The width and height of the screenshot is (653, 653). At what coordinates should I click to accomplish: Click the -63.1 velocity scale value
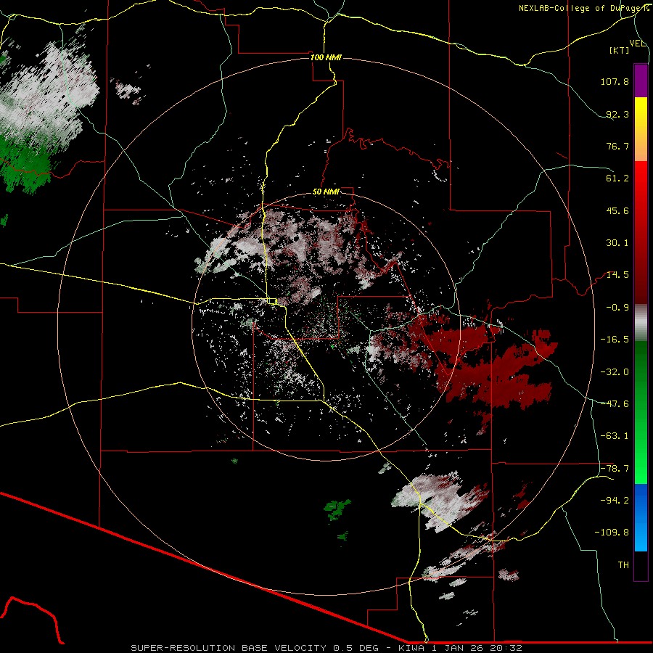(615, 436)
